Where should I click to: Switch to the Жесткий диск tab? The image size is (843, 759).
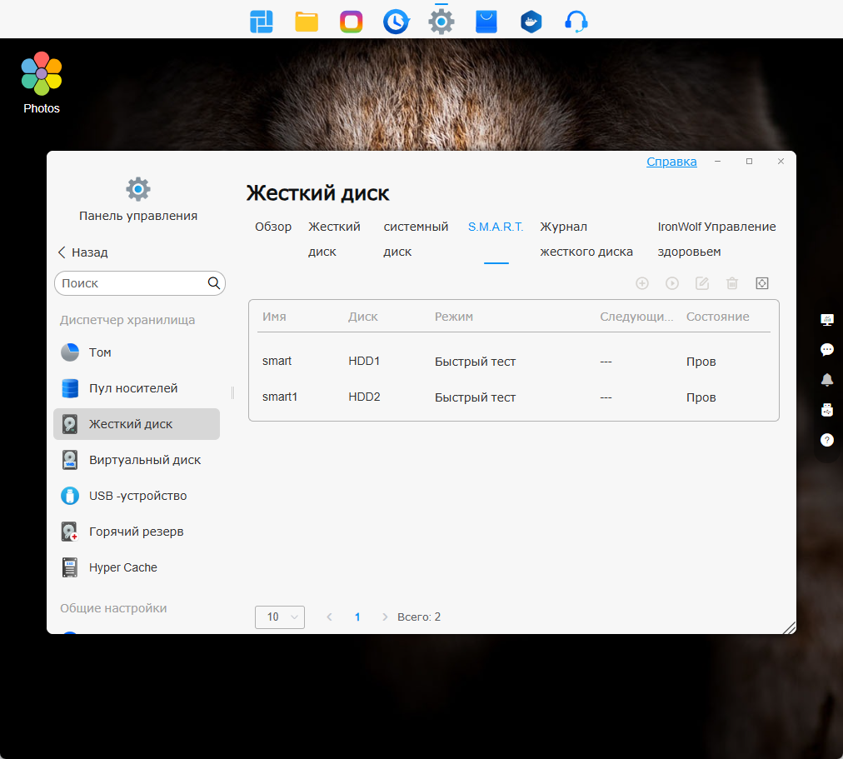tap(334, 239)
